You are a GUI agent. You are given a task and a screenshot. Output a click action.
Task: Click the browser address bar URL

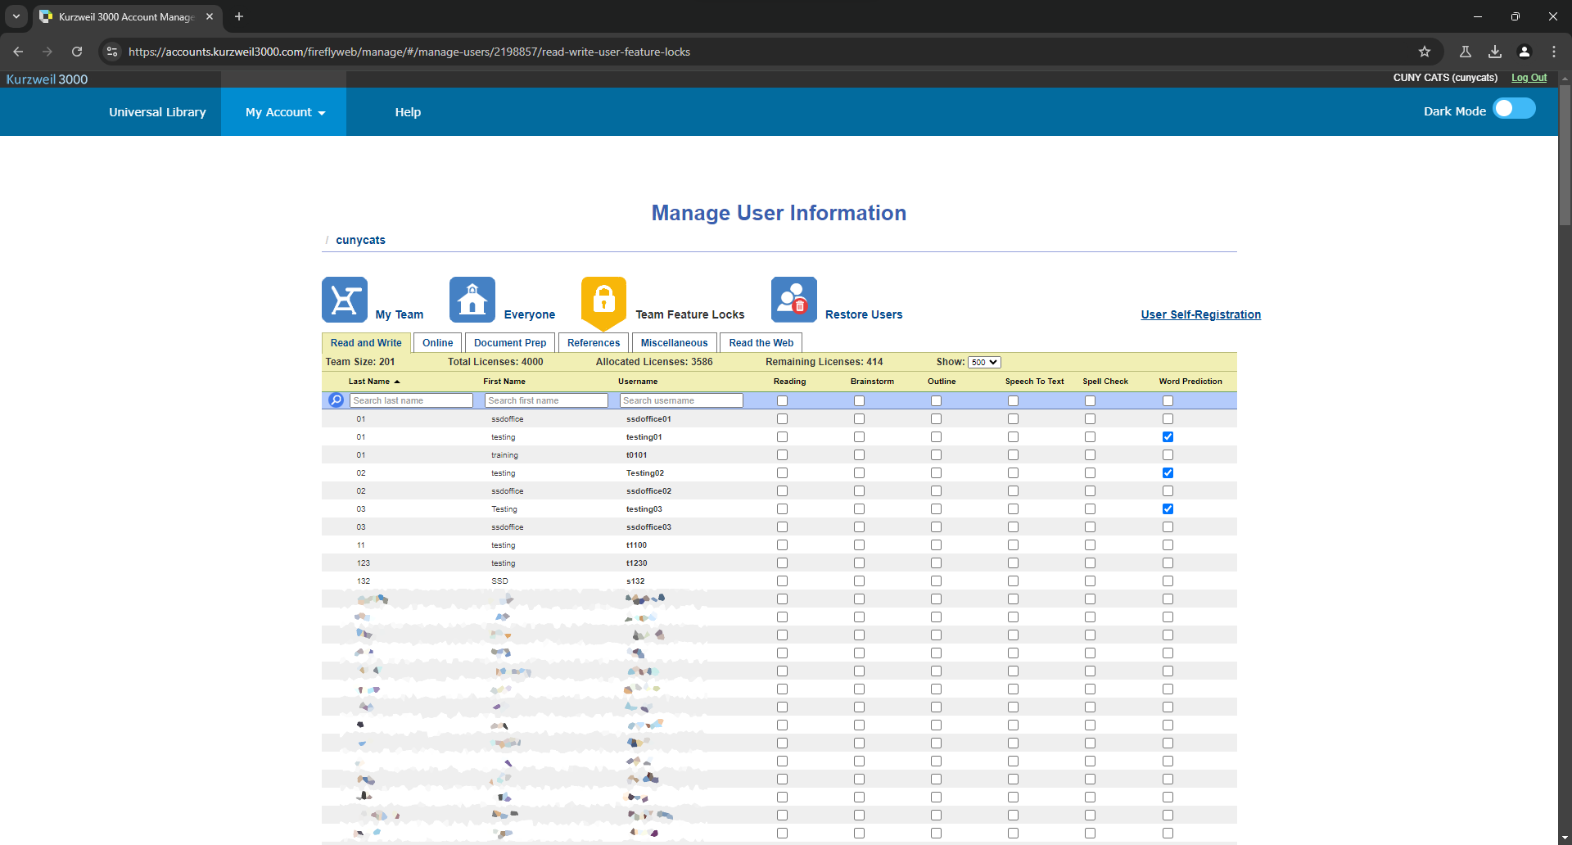coord(409,52)
